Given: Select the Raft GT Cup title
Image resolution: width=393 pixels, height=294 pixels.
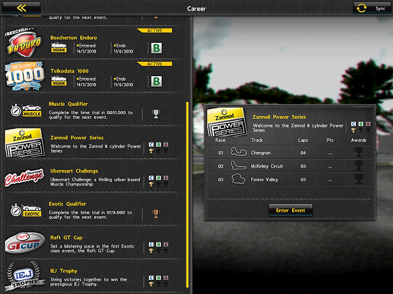Looking at the screenshot, I should pos(67,238).
